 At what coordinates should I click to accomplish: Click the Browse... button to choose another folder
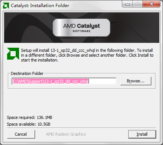point(136,81)
